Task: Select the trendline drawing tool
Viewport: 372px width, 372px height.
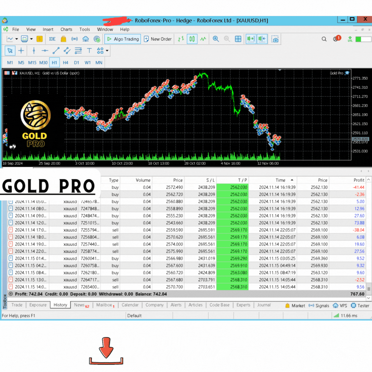Action: (56, 51)
